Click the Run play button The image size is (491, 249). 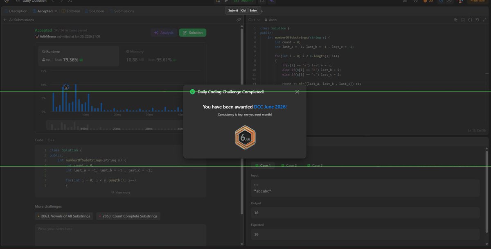(x=227, y=1)
